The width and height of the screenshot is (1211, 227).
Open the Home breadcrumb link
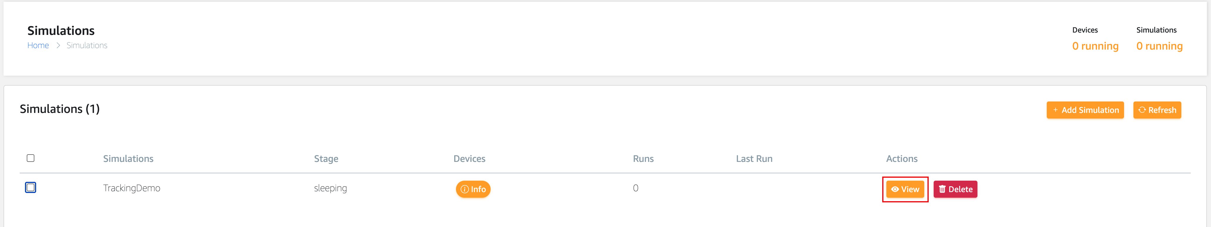click(x=38, y=45)
